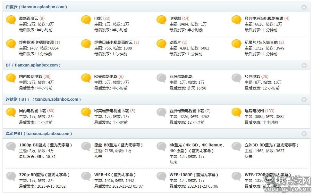313x195 pixels.
Task: Open the 连载电视剧 forum link
Action: [254, 111]
